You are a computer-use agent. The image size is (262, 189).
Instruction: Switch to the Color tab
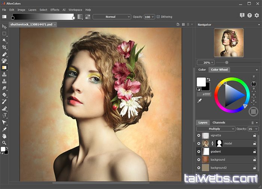pos(202,70)
